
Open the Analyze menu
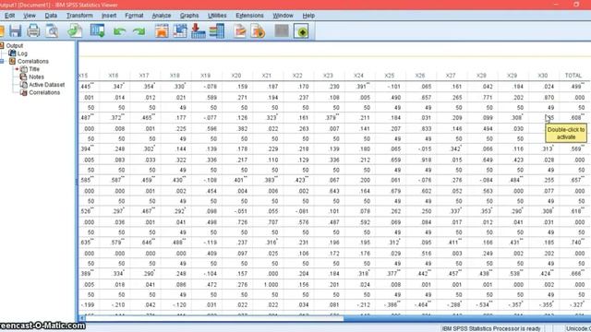162,16
